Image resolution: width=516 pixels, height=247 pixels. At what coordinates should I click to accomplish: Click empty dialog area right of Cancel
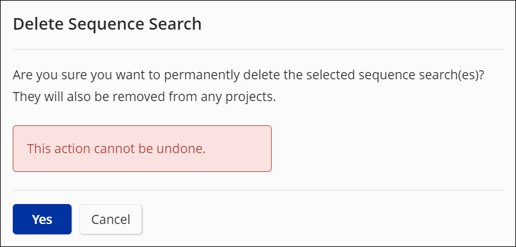pos(327,219)
